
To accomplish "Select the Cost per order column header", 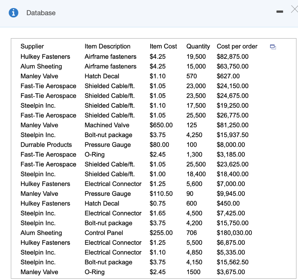I will [x=237, y=46].
